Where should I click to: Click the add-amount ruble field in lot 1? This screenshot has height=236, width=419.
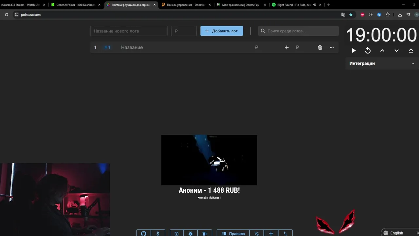(x=304, y=47)
